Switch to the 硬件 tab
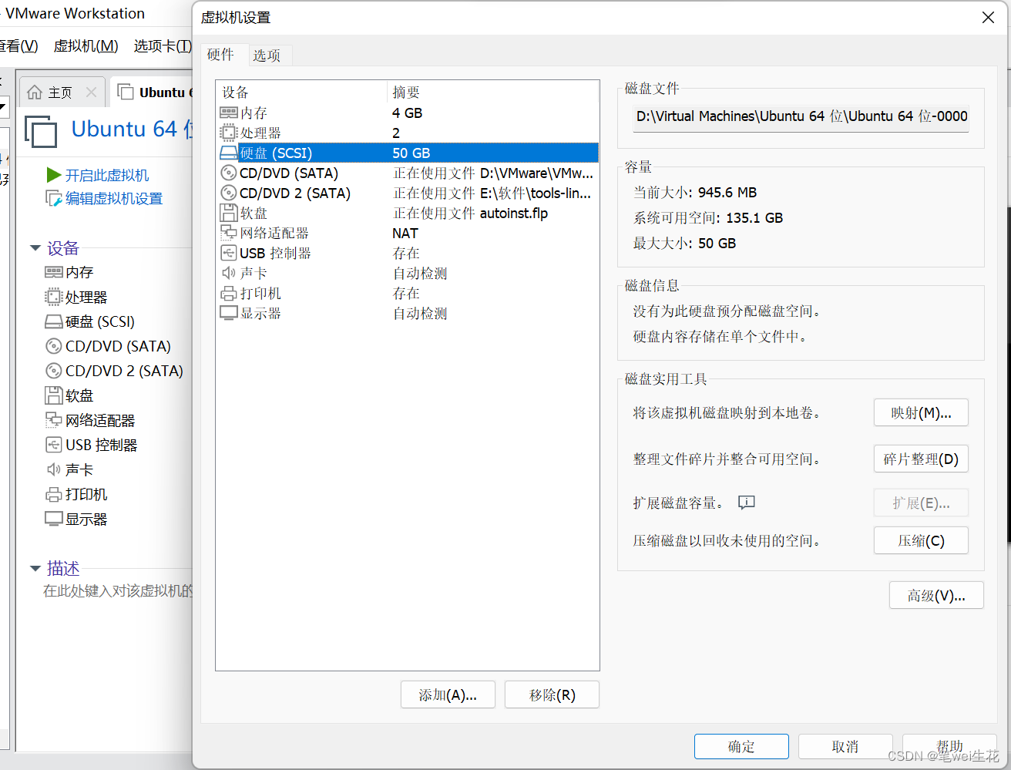 [x=220, y=55]
